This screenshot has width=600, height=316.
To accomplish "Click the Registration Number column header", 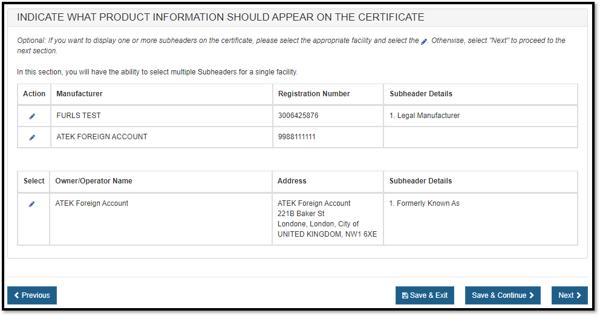I will click(314, 94).
